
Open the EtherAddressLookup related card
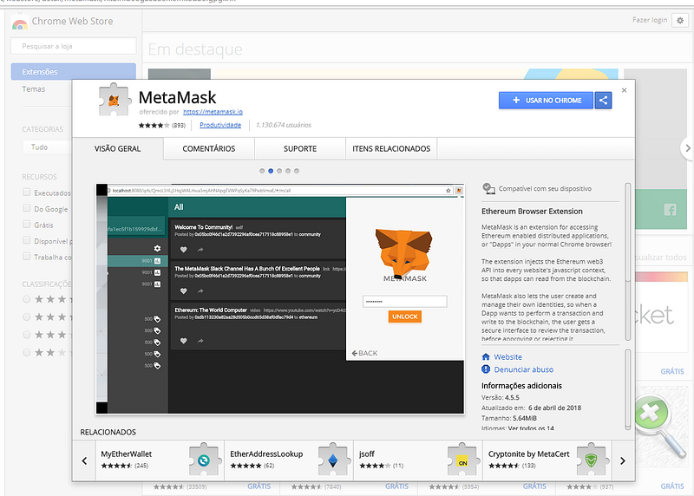point(289,460)
